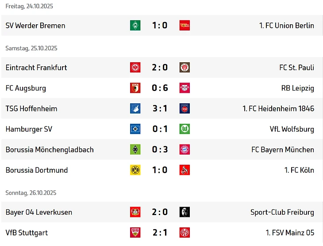This screenshot has width=323, height=246.
Task: Click the RB Leipzig bull logo
Action: pyautogui.click(x=185, y=88)
